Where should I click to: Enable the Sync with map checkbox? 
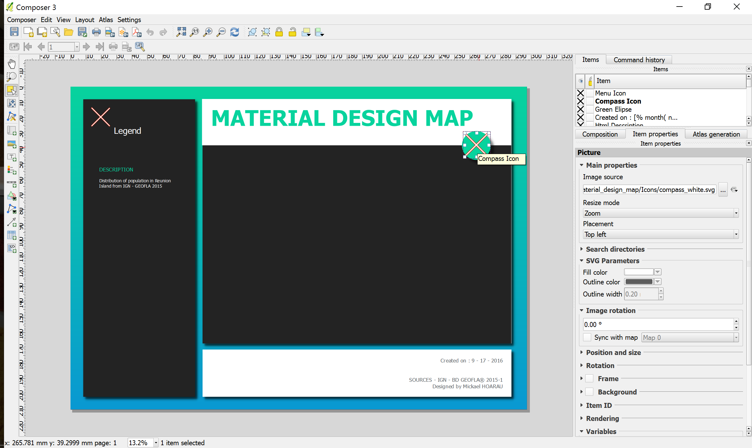click(x=587, y=337)
